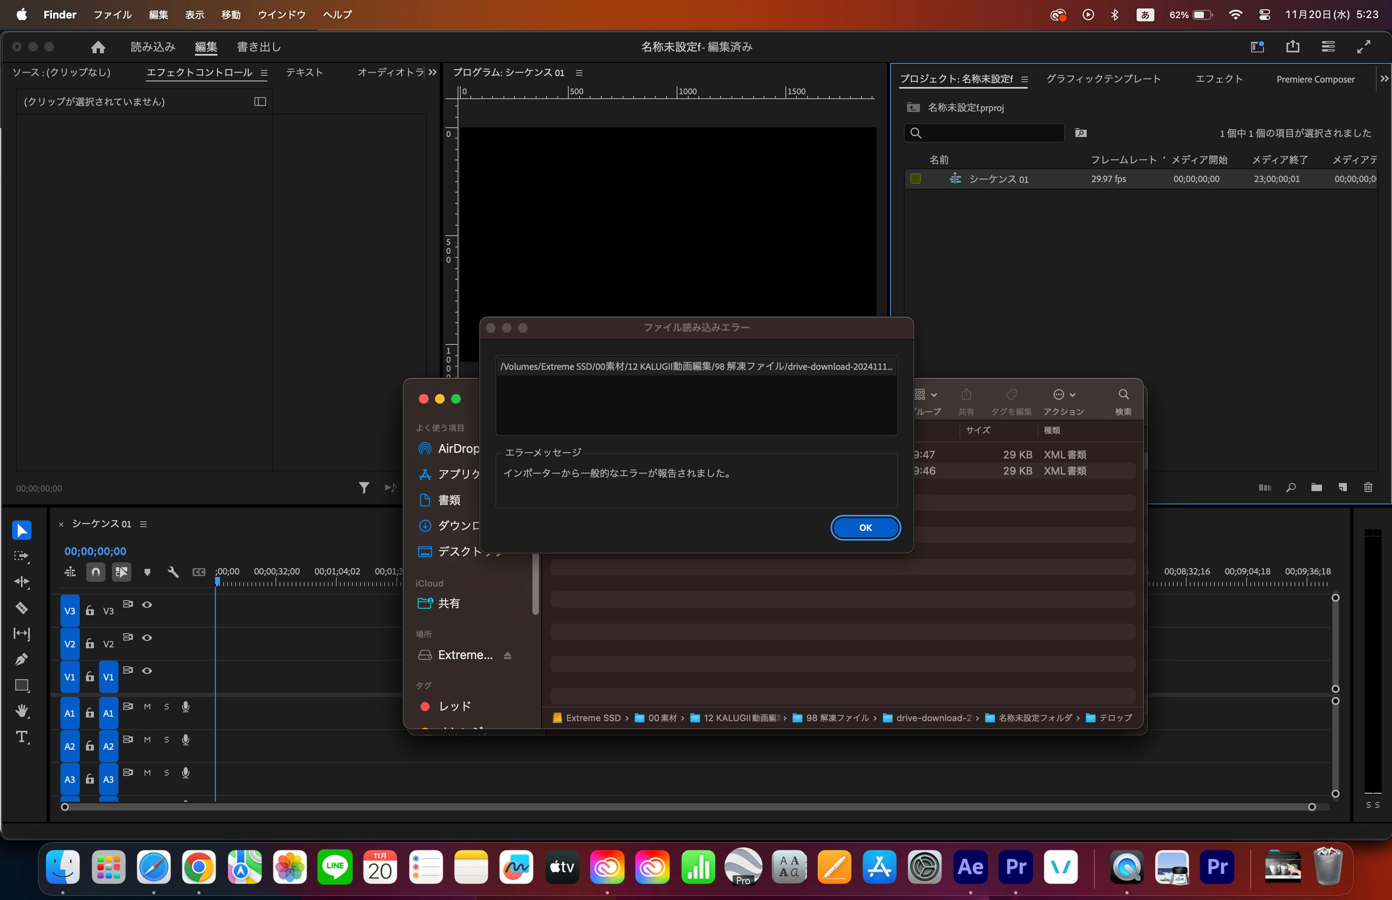The width and height of the screenshot is (1392, 900).
Task: Select the Razor tool in the toolbar
Action: tap(22, 608)
